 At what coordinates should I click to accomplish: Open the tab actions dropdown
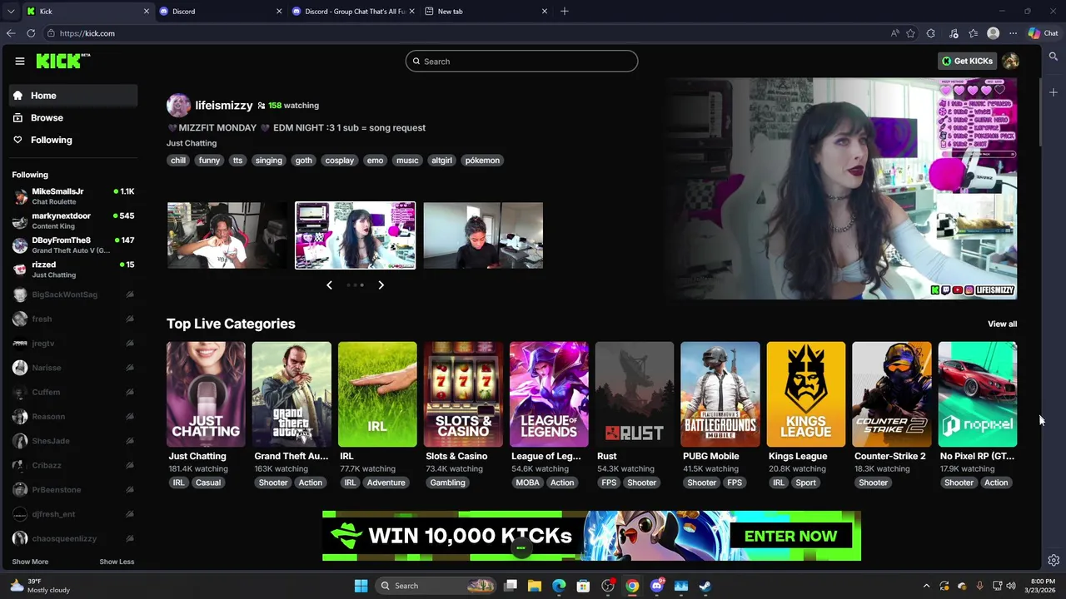(11, 11)
